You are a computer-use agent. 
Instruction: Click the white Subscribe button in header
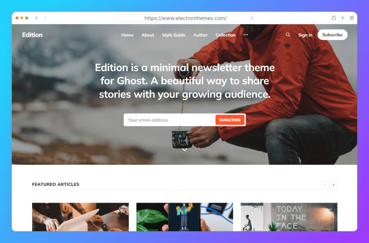332,35
